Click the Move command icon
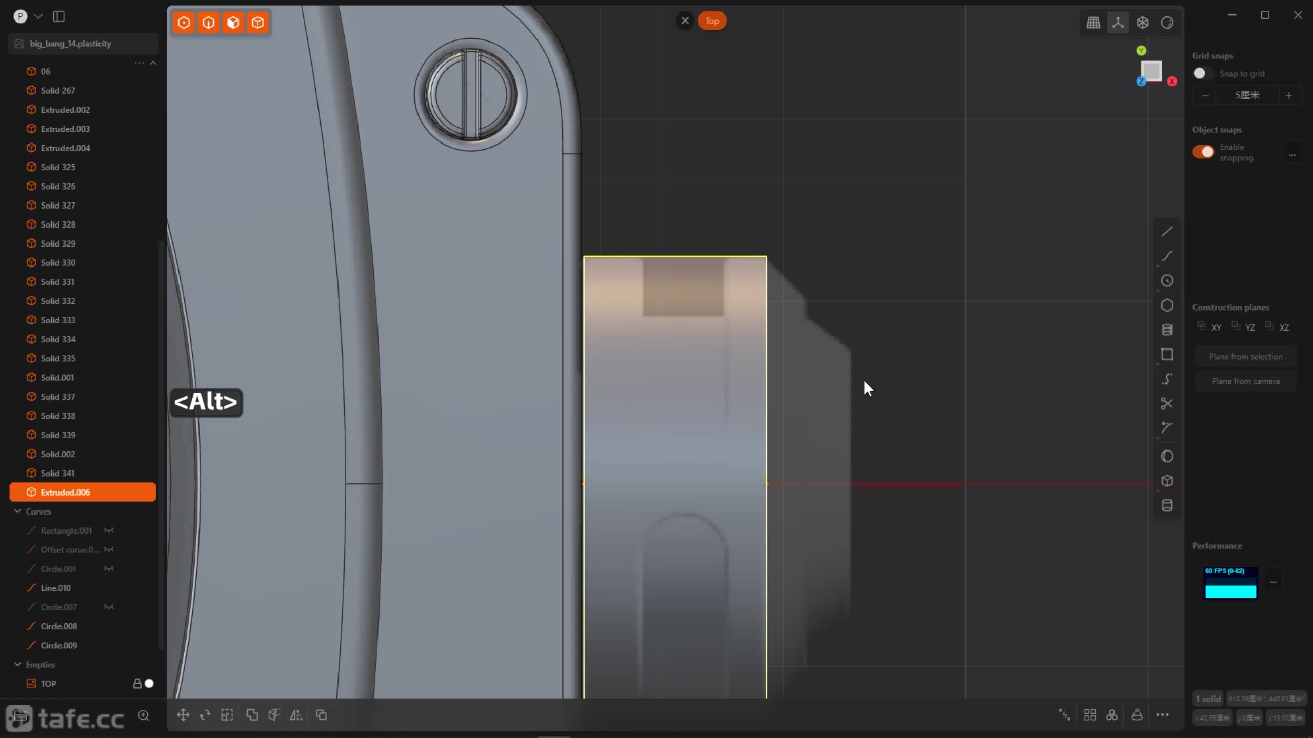This screenshot has height=738, width=1313. tap(183, 715)
